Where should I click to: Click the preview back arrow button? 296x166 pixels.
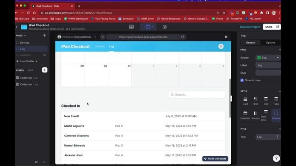click(x=103, y=37)
